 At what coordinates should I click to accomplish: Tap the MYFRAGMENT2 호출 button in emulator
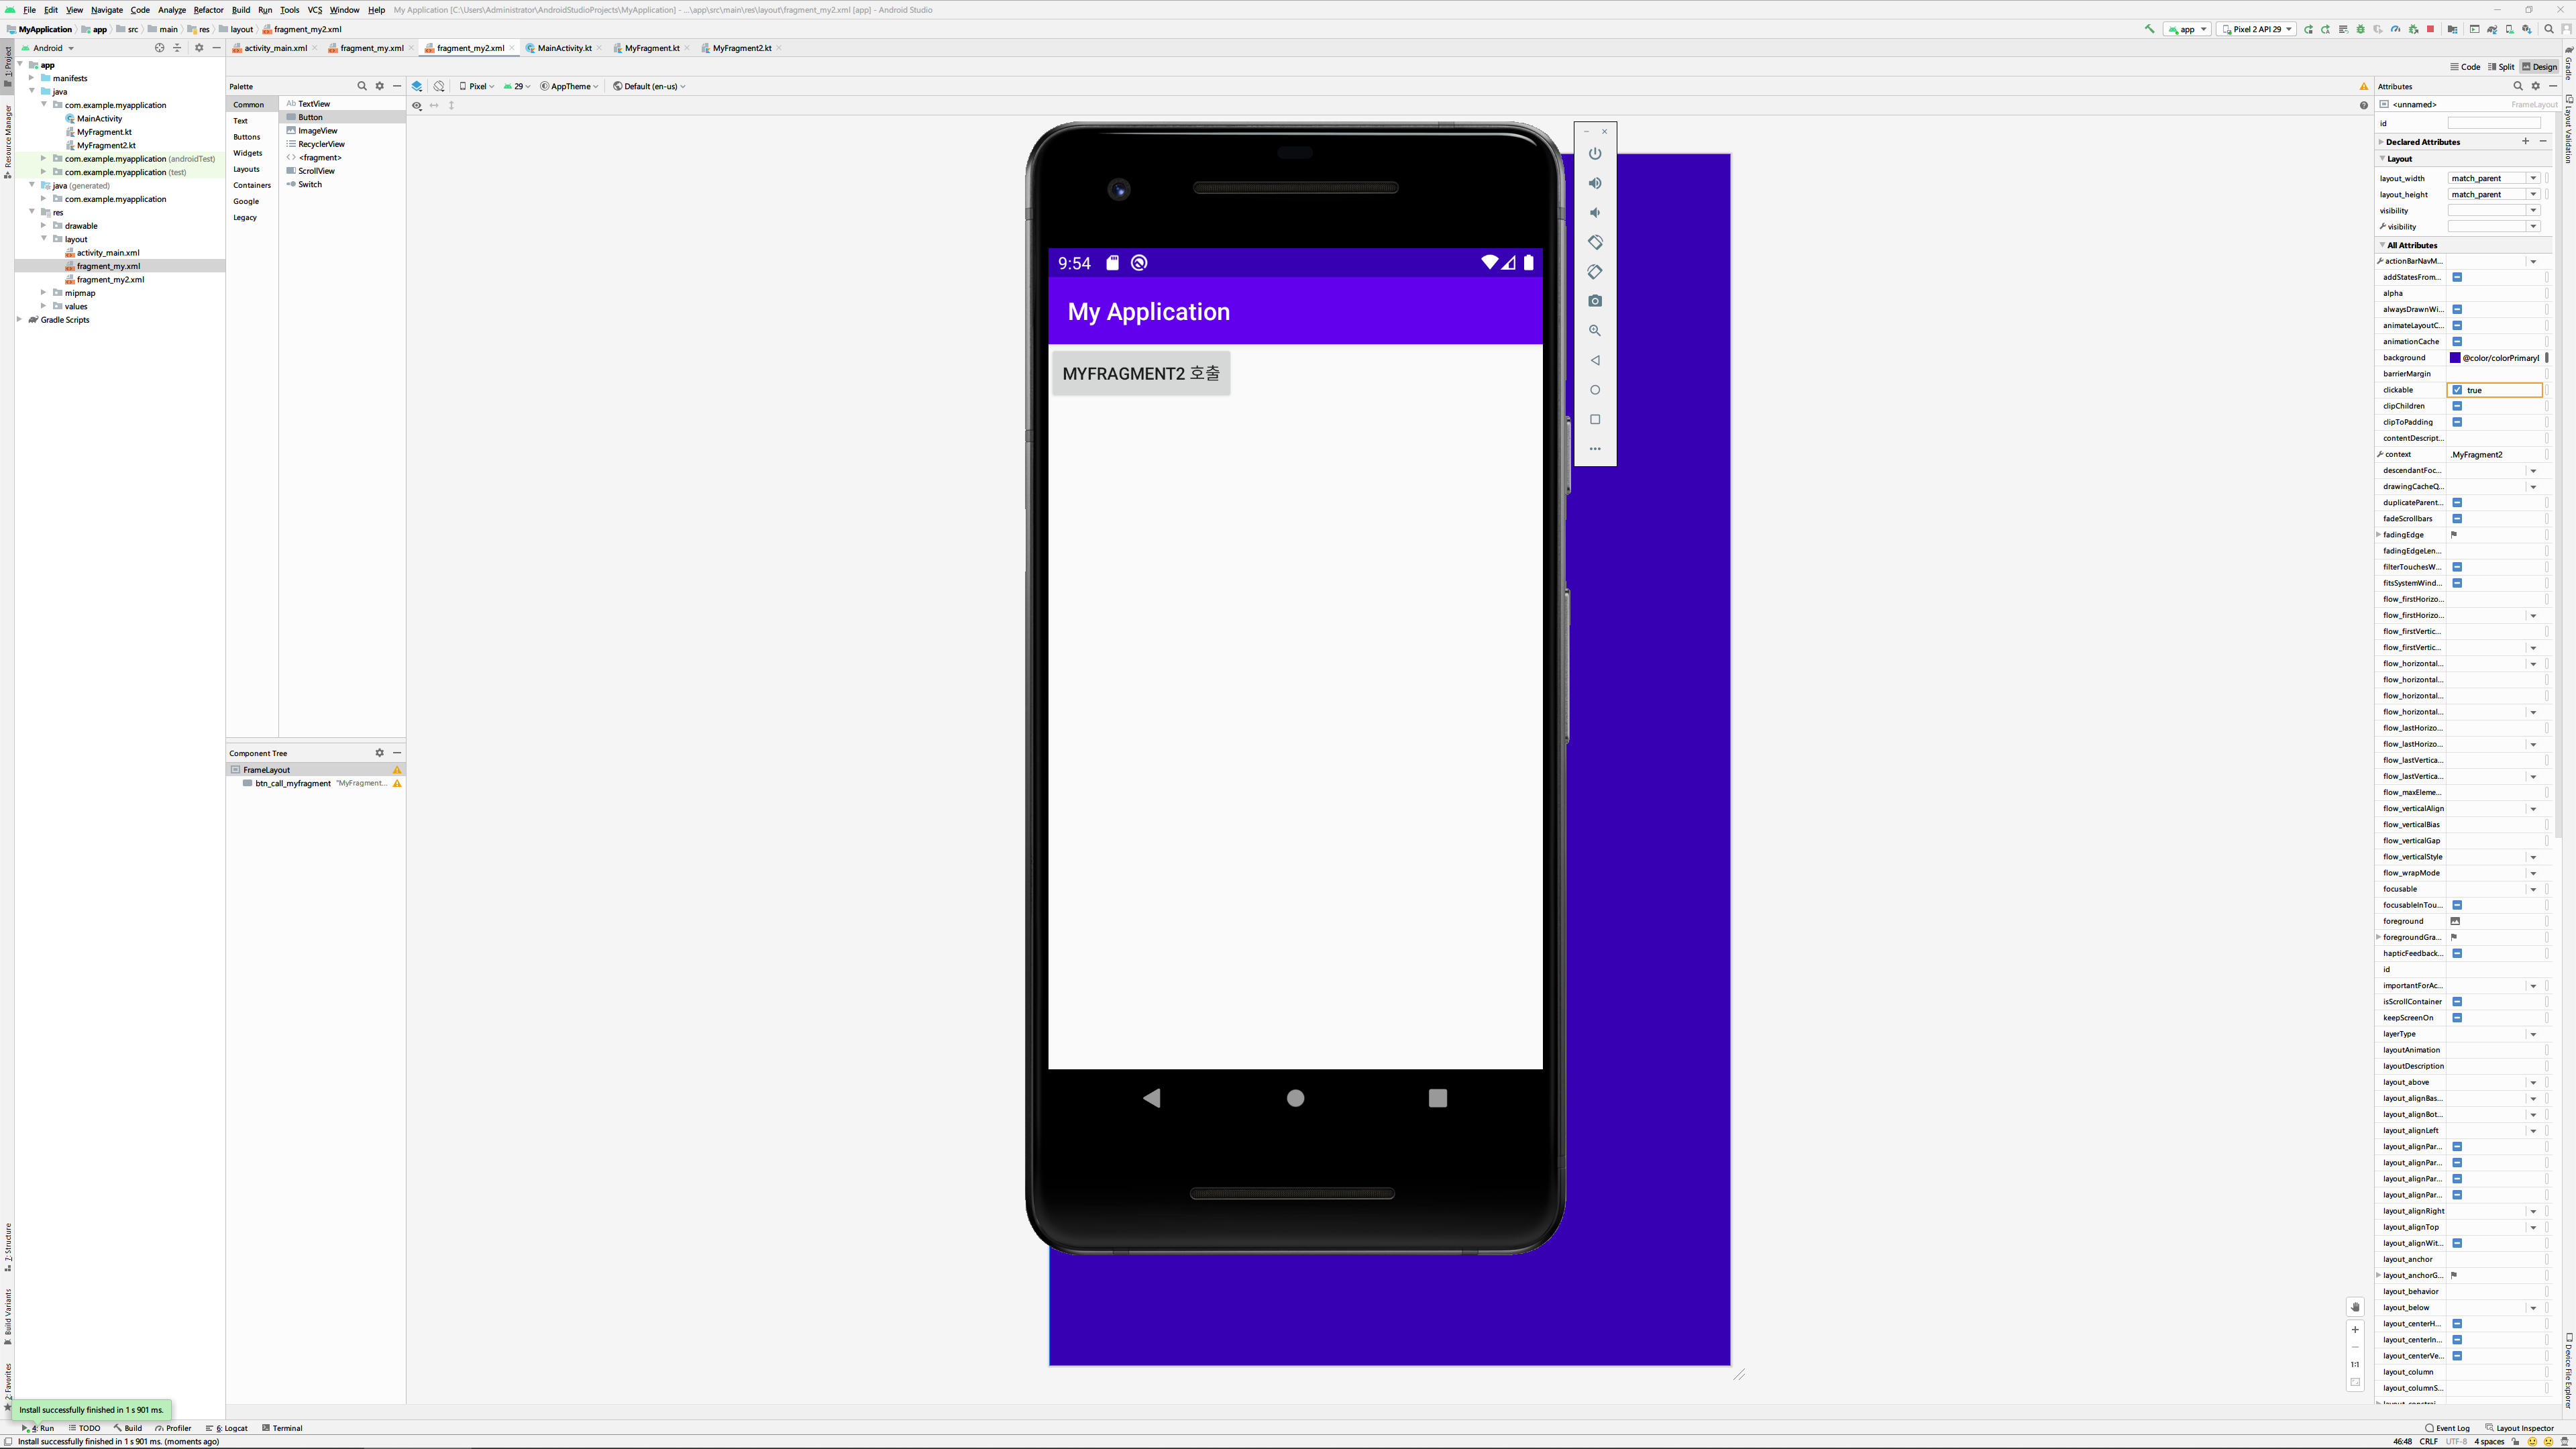[x=1140, y=373]
